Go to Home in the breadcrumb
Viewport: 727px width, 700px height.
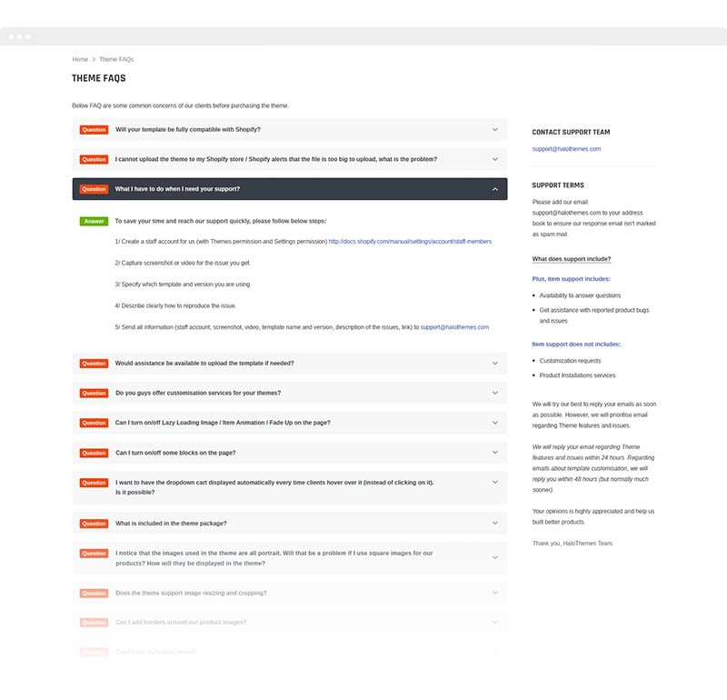[80, 59]
